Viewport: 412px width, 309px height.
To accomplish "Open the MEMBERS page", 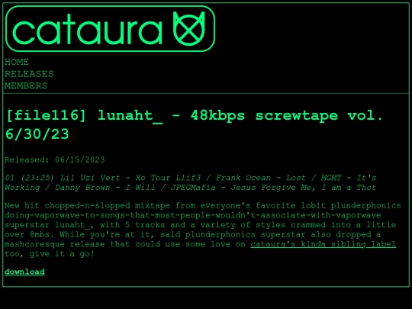I will (26, 85).
